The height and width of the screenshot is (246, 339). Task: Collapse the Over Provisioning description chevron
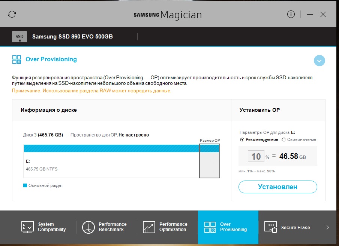[319, 61]
